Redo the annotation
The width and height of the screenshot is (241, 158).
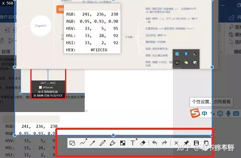point(165,143)
